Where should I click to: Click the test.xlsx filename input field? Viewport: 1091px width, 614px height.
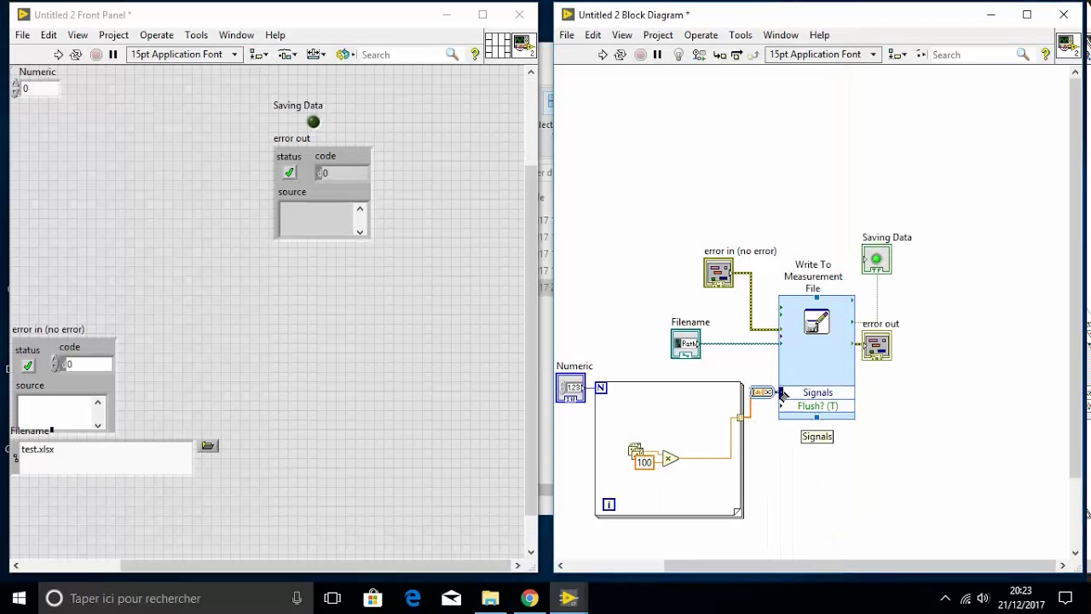click(106, 457)
